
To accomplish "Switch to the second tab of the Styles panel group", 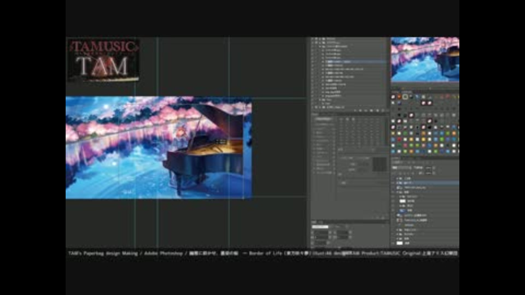I will pyautogui.click(x=407, y=91).
